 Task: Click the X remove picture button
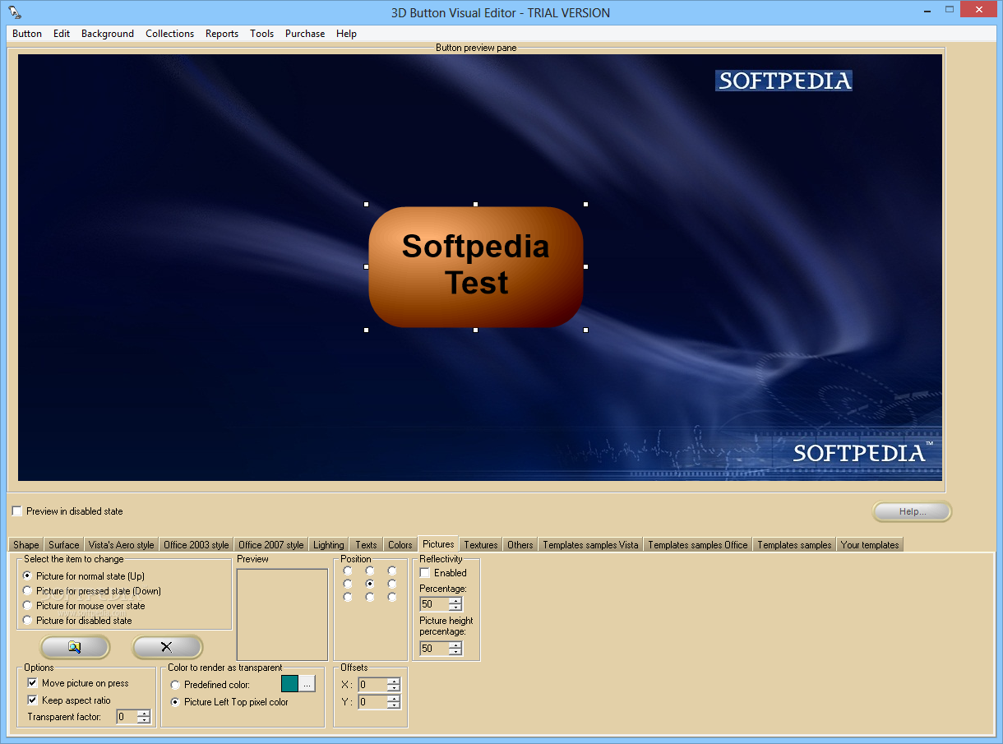pos(167,647)
